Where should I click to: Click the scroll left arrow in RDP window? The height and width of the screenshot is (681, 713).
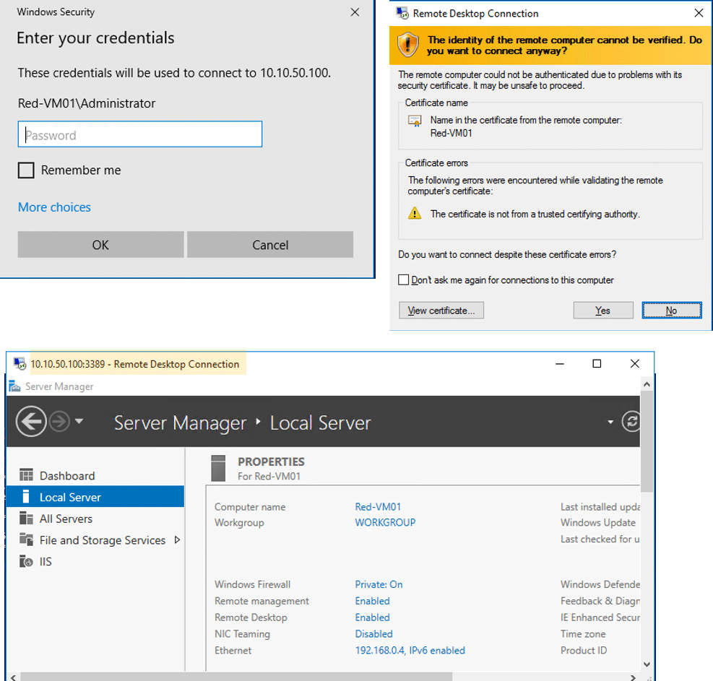tap(14, 677)
